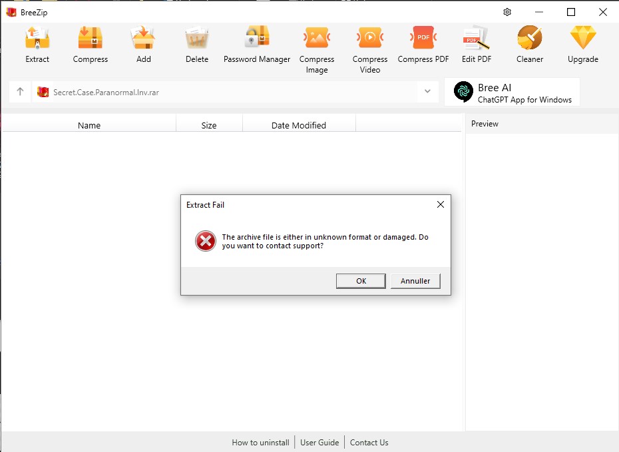The width and height of the screenshot is (619, 452).
Task: Go up one folder level
Action: pos(20,92)
